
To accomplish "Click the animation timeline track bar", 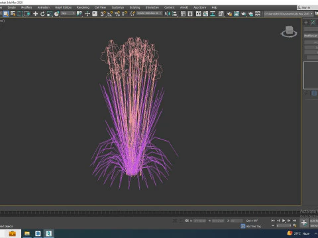I will pos(150,213).
